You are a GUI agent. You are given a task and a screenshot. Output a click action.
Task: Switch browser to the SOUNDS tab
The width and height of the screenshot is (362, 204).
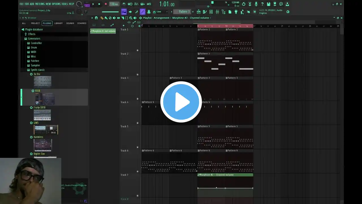[x=70, y=23]
